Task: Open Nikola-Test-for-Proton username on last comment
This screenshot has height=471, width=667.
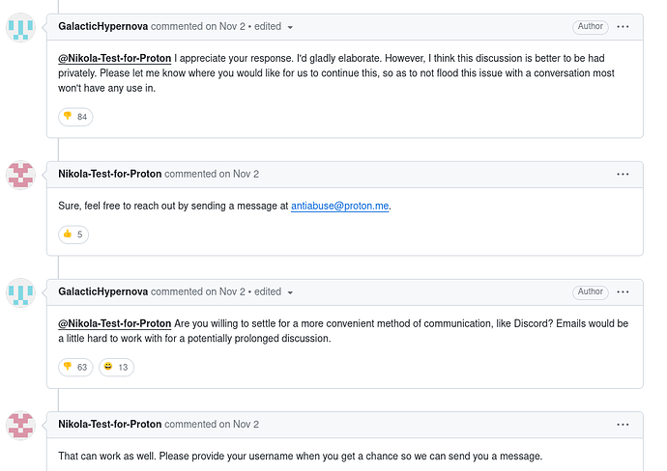Action: [109, 424]
